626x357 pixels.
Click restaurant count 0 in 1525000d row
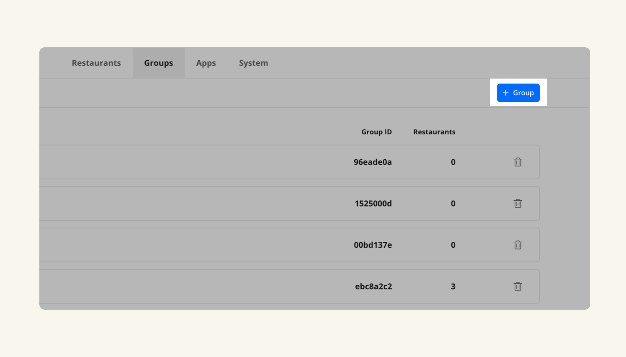(x=453, y=203)
